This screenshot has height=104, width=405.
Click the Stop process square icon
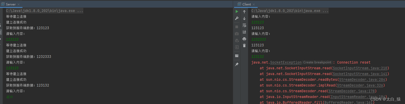[237, 27]
